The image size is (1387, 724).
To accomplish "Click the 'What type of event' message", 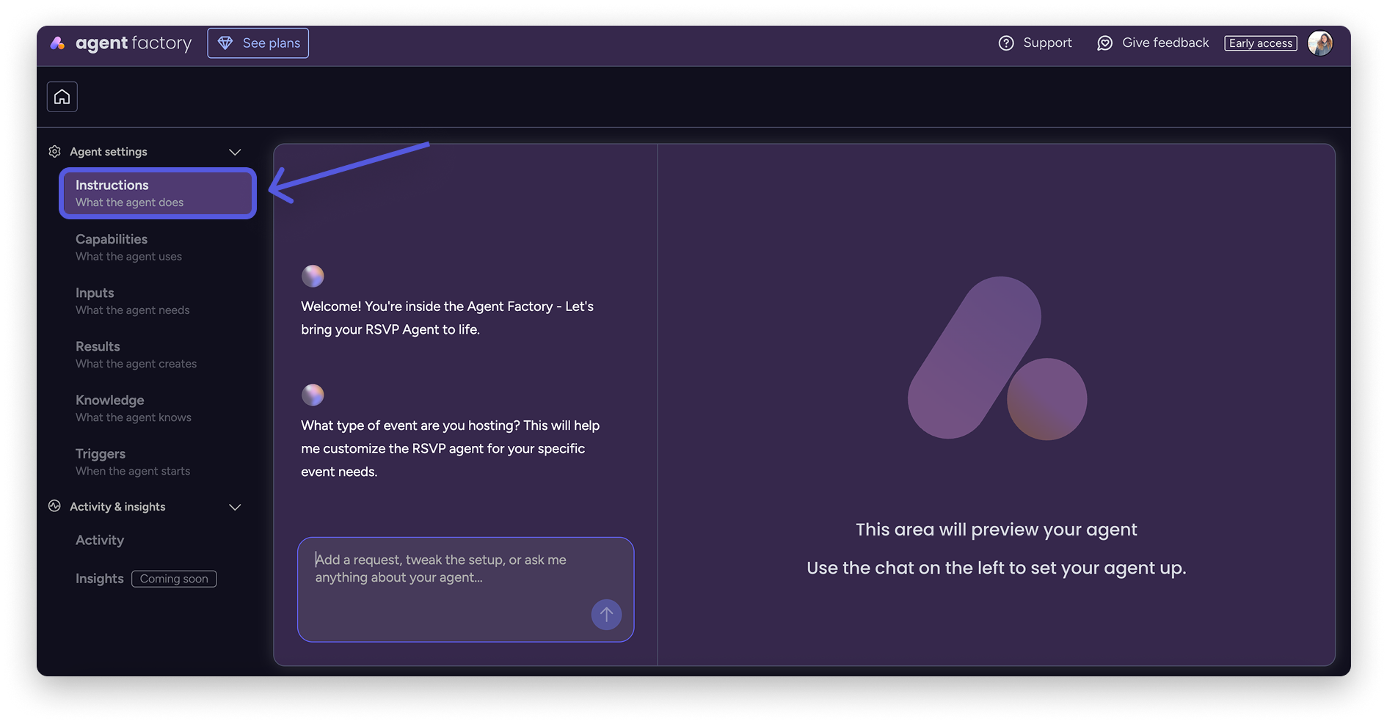I will 450,448.
